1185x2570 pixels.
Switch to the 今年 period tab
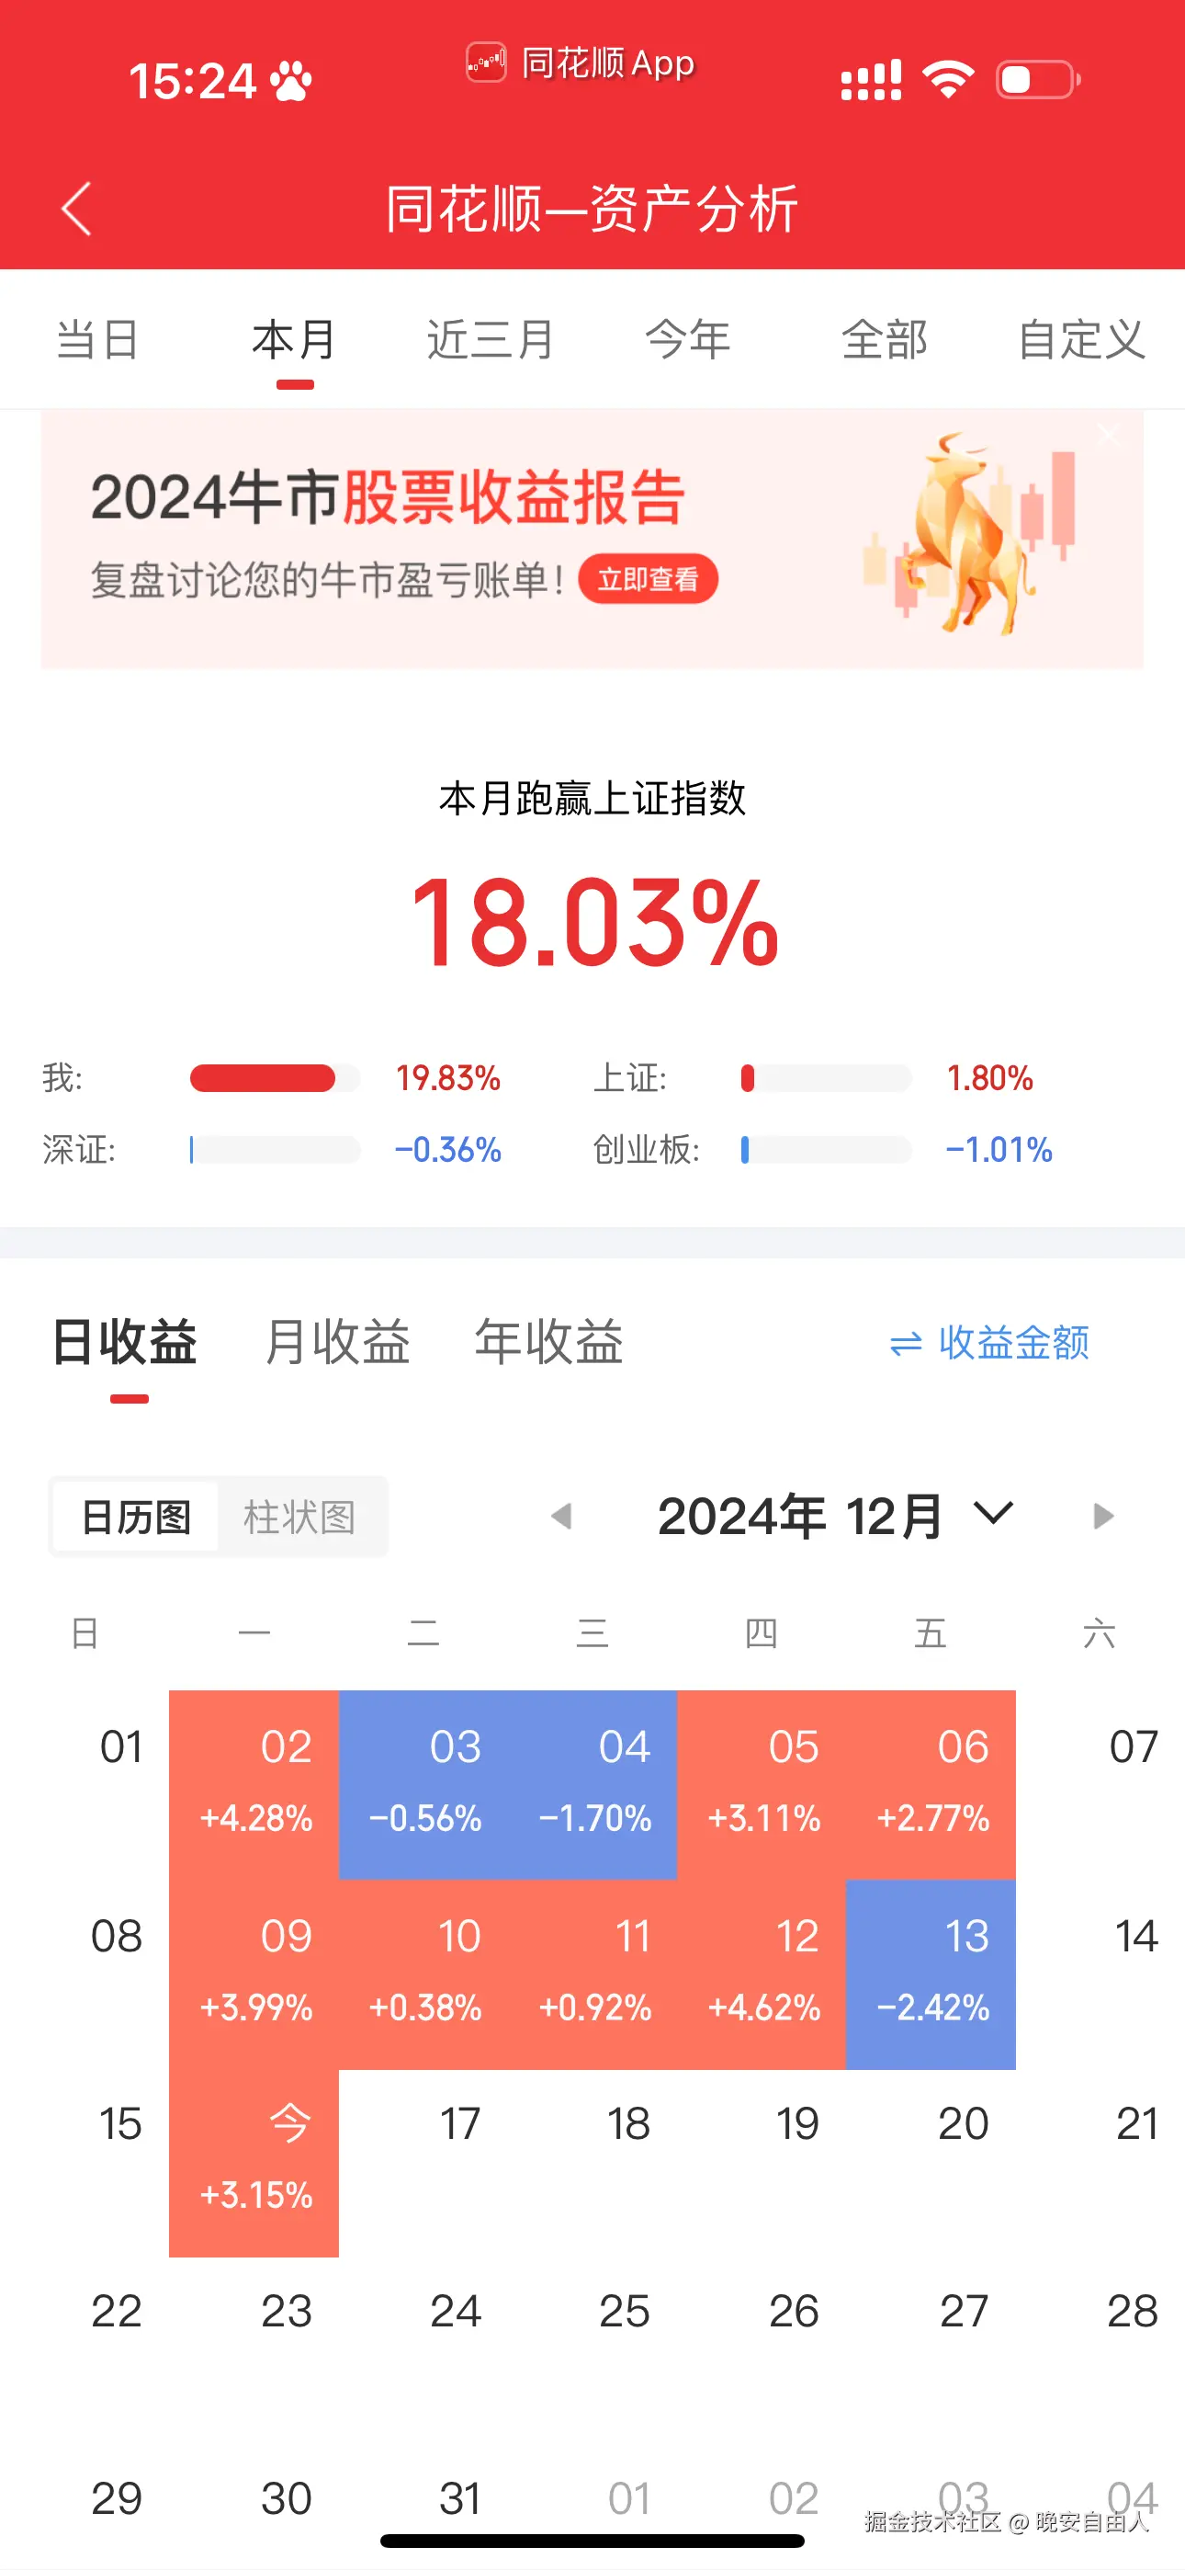pos(688,340)
